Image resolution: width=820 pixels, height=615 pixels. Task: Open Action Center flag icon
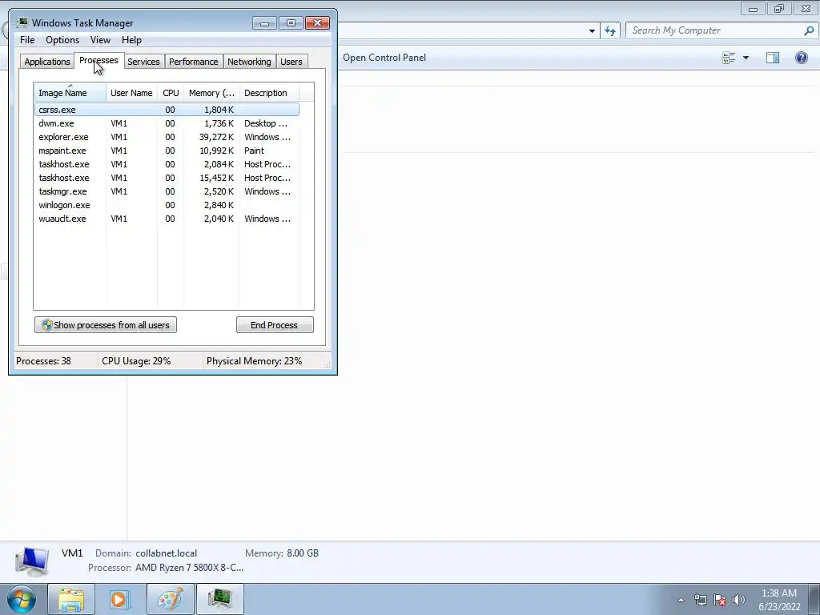coord(720,600)
